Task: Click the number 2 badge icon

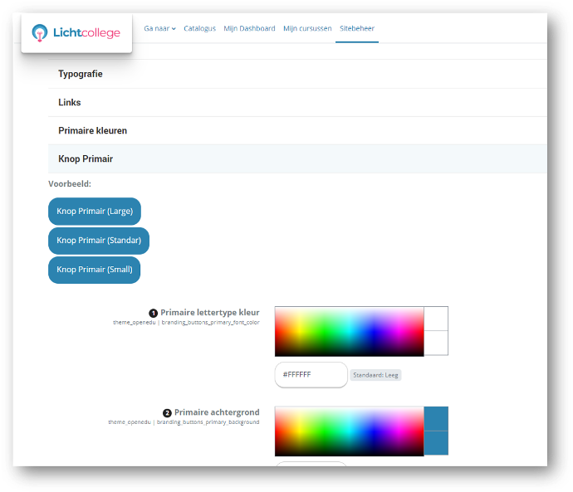Action: coord(167,412)
